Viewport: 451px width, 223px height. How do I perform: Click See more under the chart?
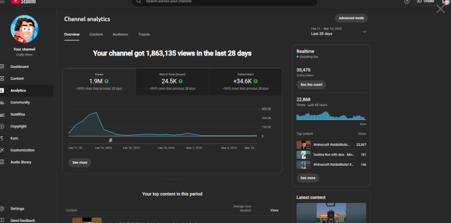pyautogui.click(x=80, y=163)
